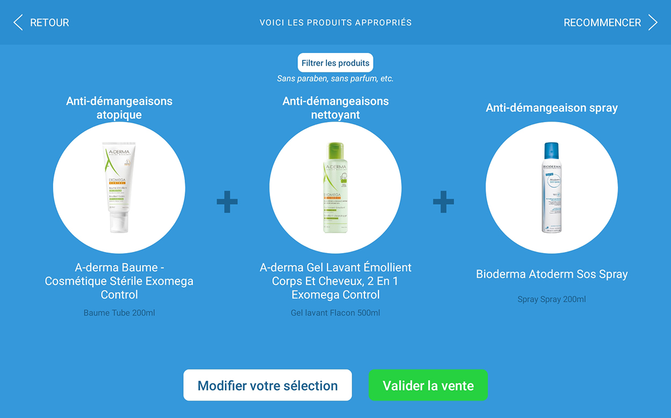Click the back chevron arrow icon
Screen dimensions: 671x418
pos(18,23)
